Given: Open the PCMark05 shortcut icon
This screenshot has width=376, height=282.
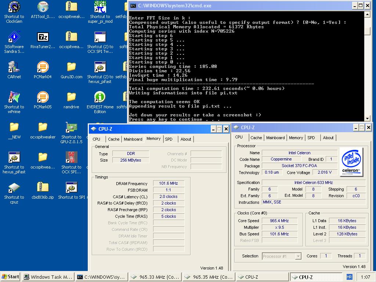Looking at the screenshot, I should 43,97.
